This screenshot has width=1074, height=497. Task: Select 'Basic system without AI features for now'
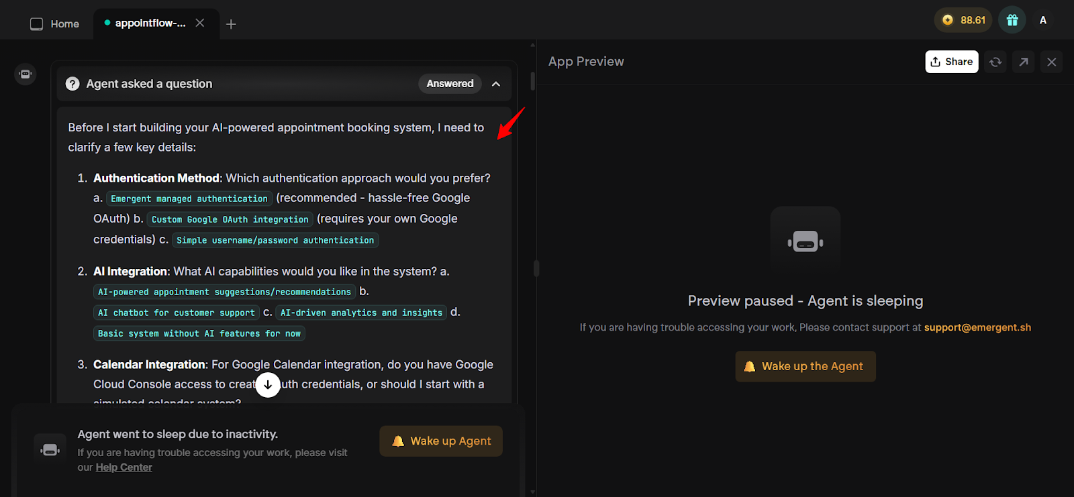(x=199, y=333)
